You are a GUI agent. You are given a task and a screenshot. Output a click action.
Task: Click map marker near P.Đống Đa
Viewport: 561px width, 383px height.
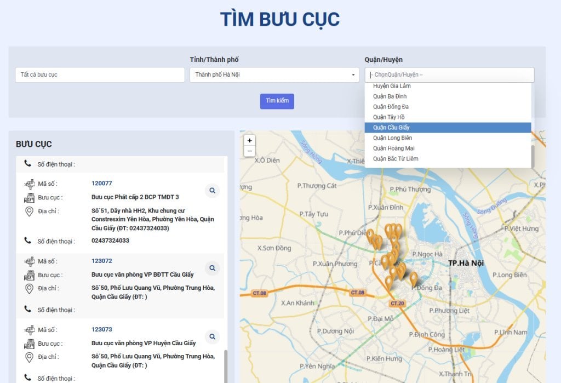coord(414,278)
